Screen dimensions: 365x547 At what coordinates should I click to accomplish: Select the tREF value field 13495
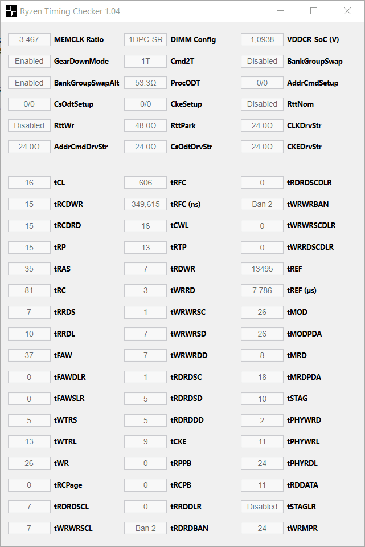pos(263,269)
